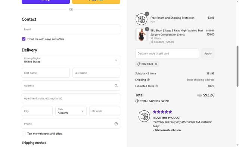Click the review's shipping protection icon
Image resolution: width=239 pixels, height=147 pixels.
click(x=144, y=116)
